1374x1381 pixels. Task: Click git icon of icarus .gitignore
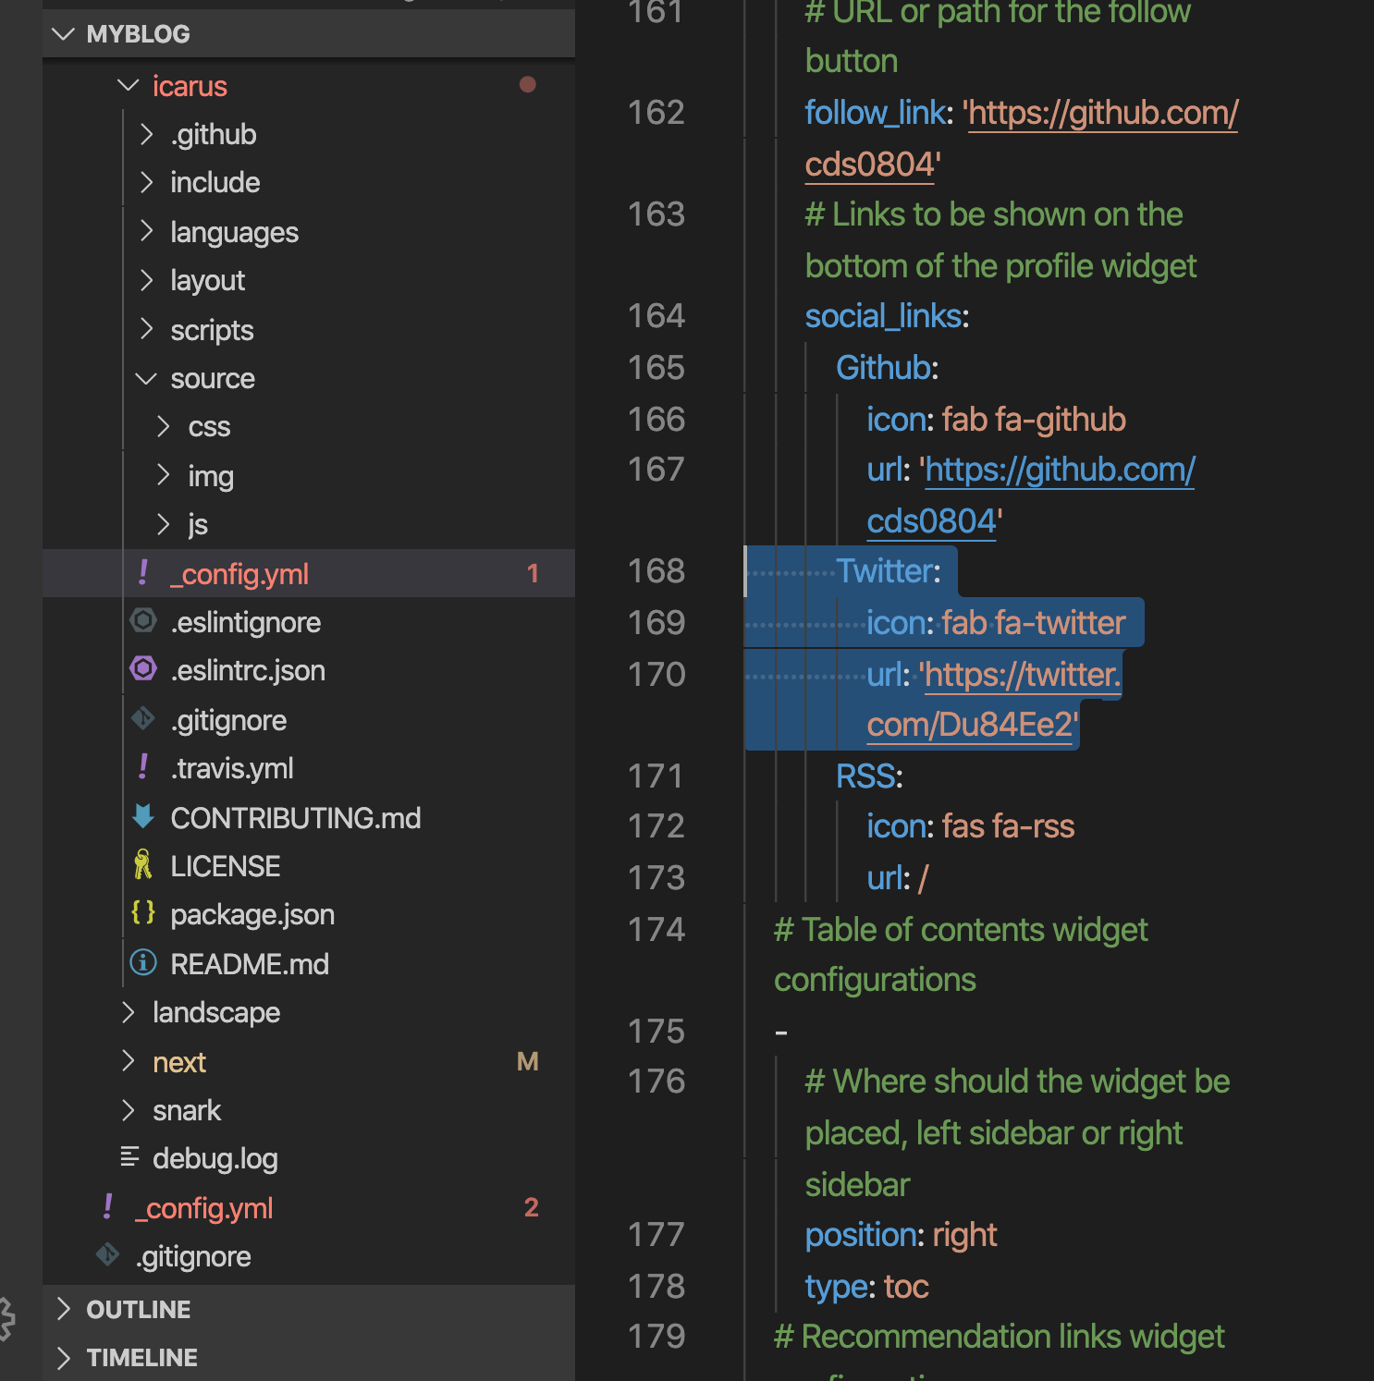point(143,718)
